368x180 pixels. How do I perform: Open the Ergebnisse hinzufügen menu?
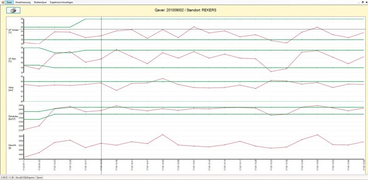61,2
